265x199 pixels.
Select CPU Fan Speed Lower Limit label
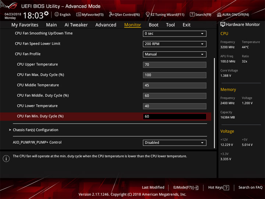(x=38, y=43)
